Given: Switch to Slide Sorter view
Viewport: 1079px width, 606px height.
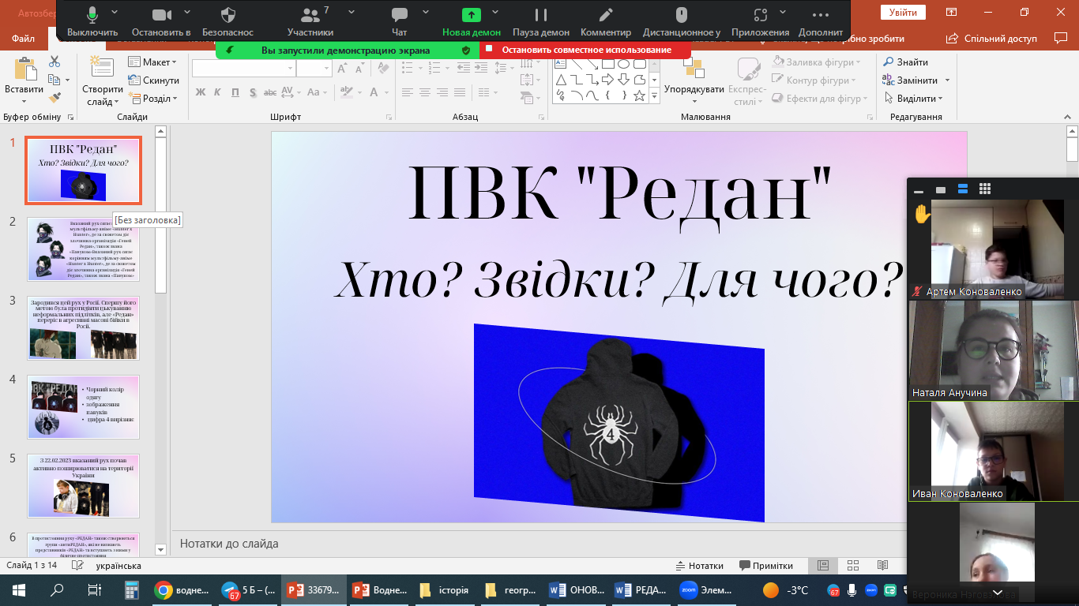Looking at the screenshot, I should tap(852, 566).
